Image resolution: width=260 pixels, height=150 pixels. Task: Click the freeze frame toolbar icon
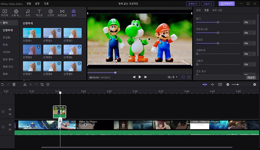point(30,85)
